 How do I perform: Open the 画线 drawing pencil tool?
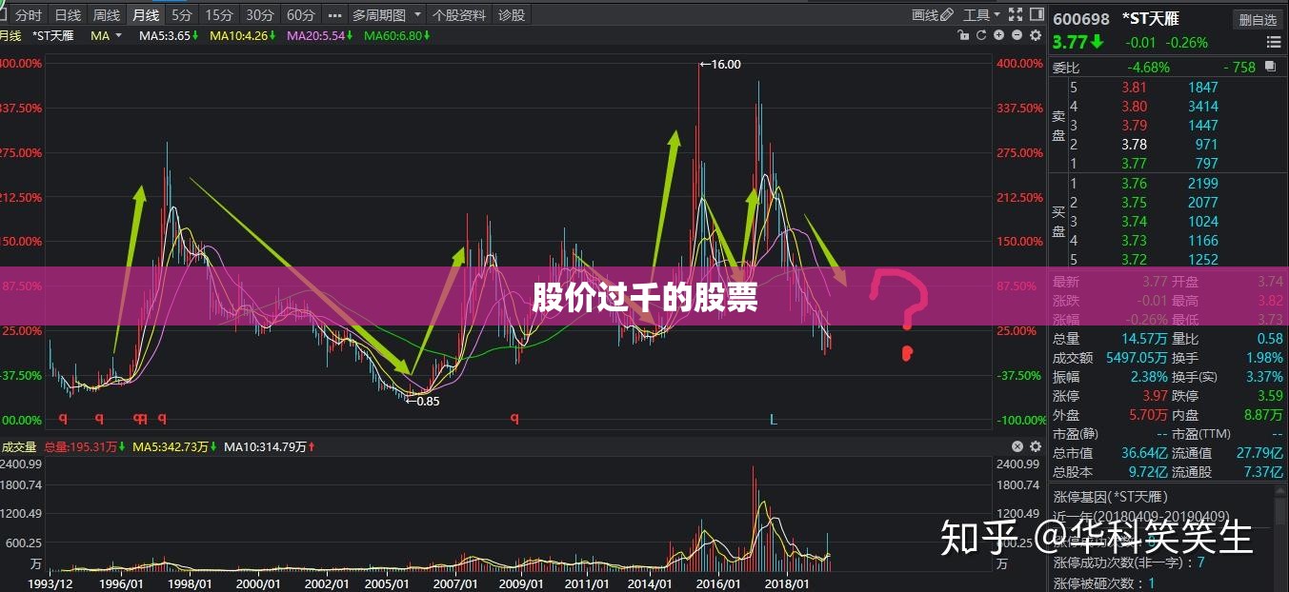click(931, 14)
